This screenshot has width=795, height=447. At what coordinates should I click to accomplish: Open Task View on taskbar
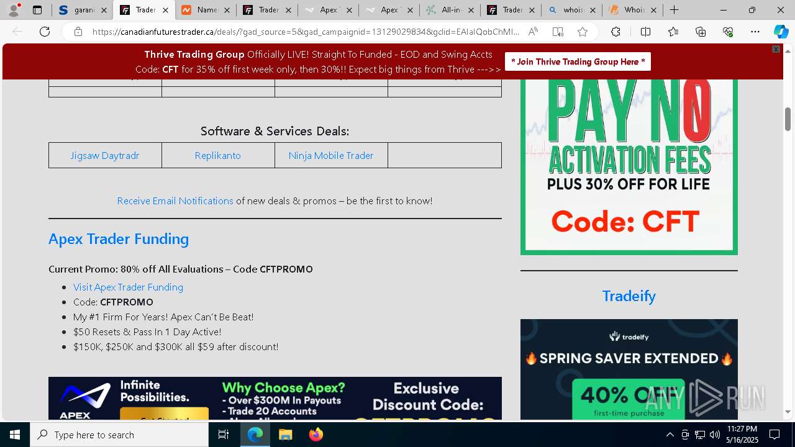pyautogui.click(x=224, y=435)
